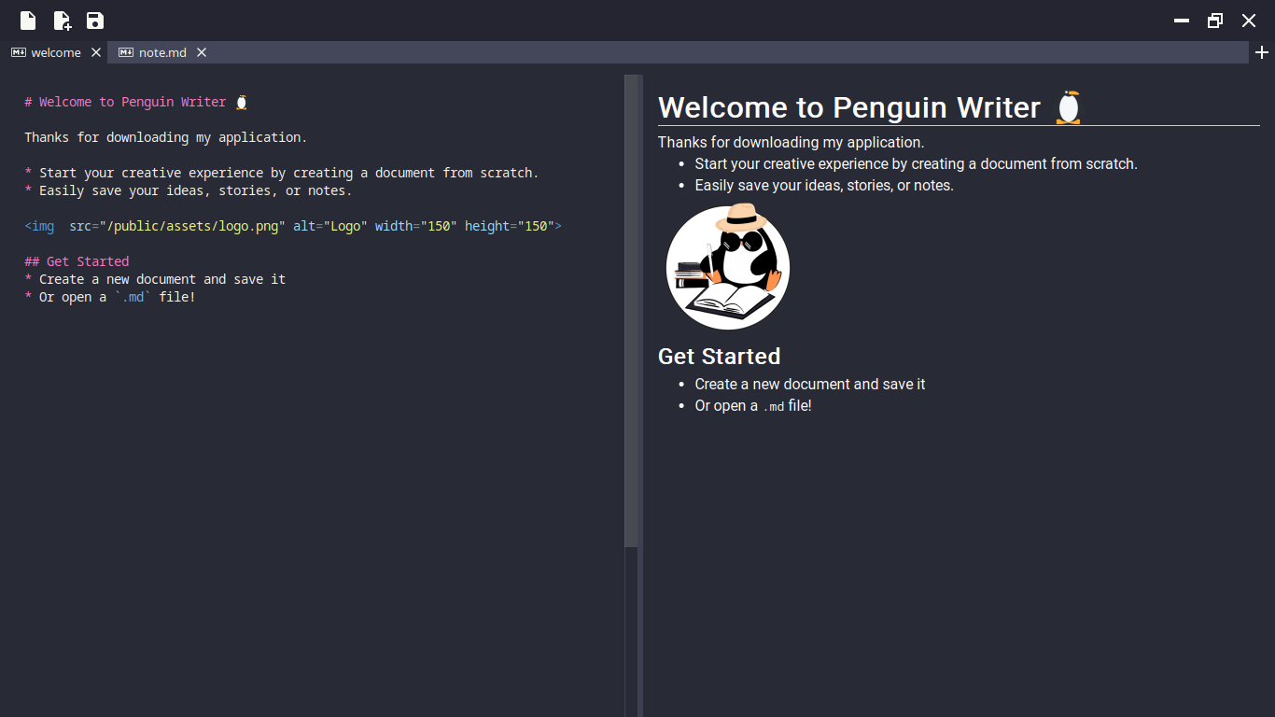1275x717 pixels.
Task: Open file with the plus-document icon
Action: (x=62, y=21)
